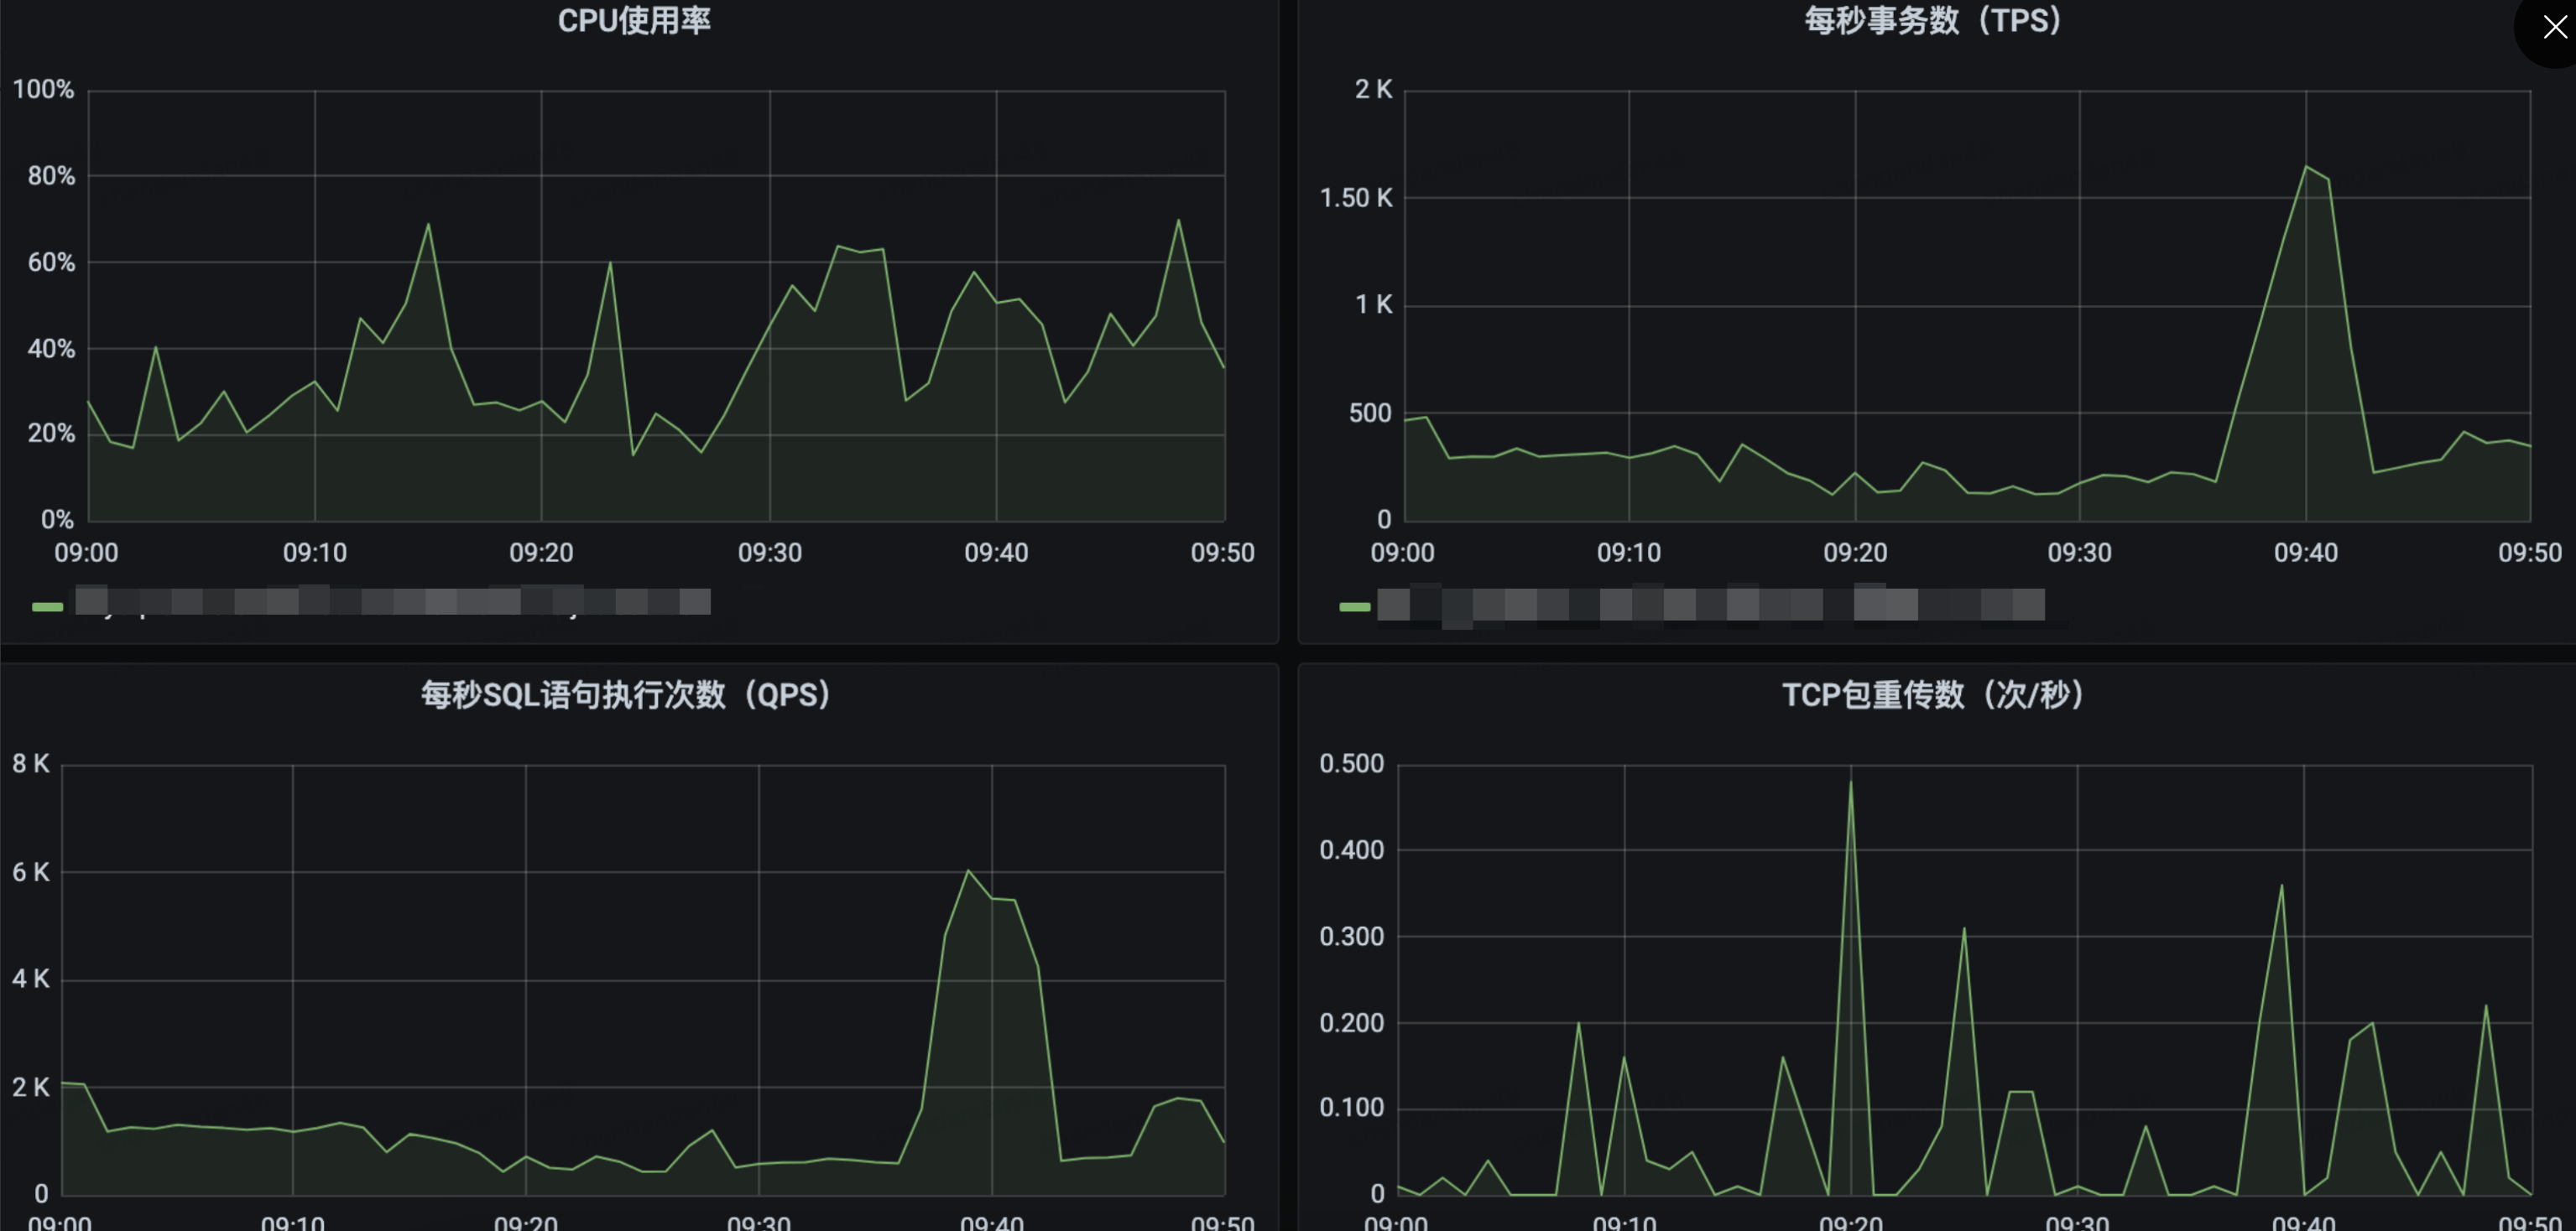
Task: Click the 500 axis label in TPS chart
Action: [x=1370, y=413]
